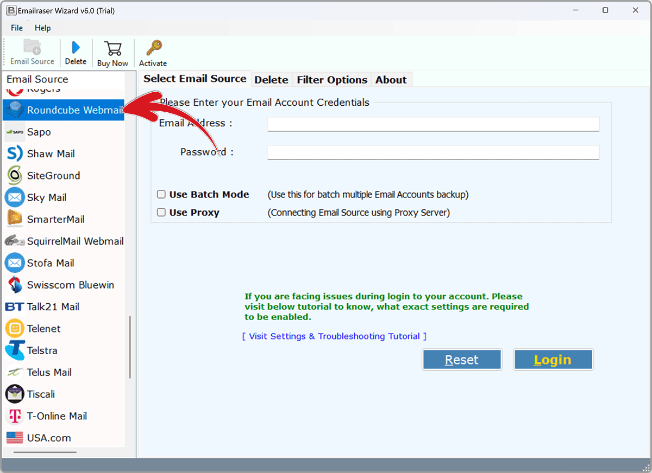Select the 'Roundcube Webmail' text label
652x473 pixels.
tap(75, 110)
